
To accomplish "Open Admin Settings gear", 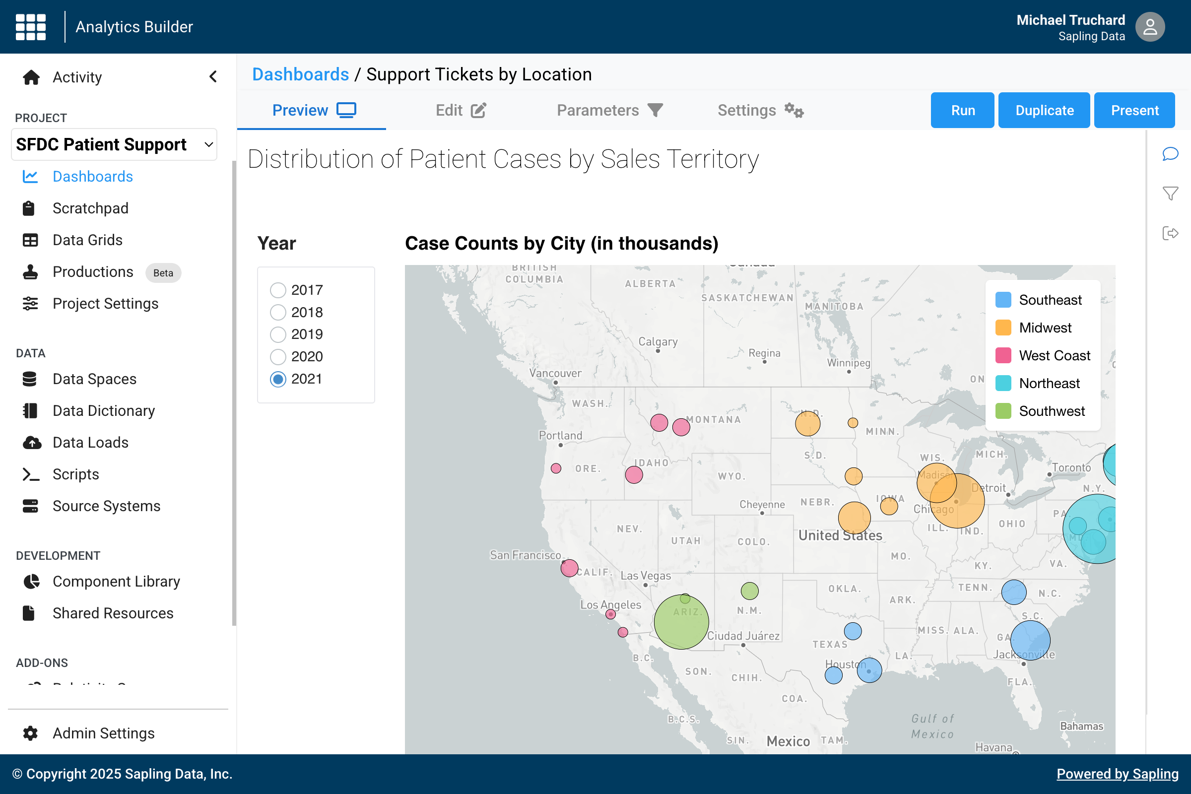I will (x=30, y=733).
